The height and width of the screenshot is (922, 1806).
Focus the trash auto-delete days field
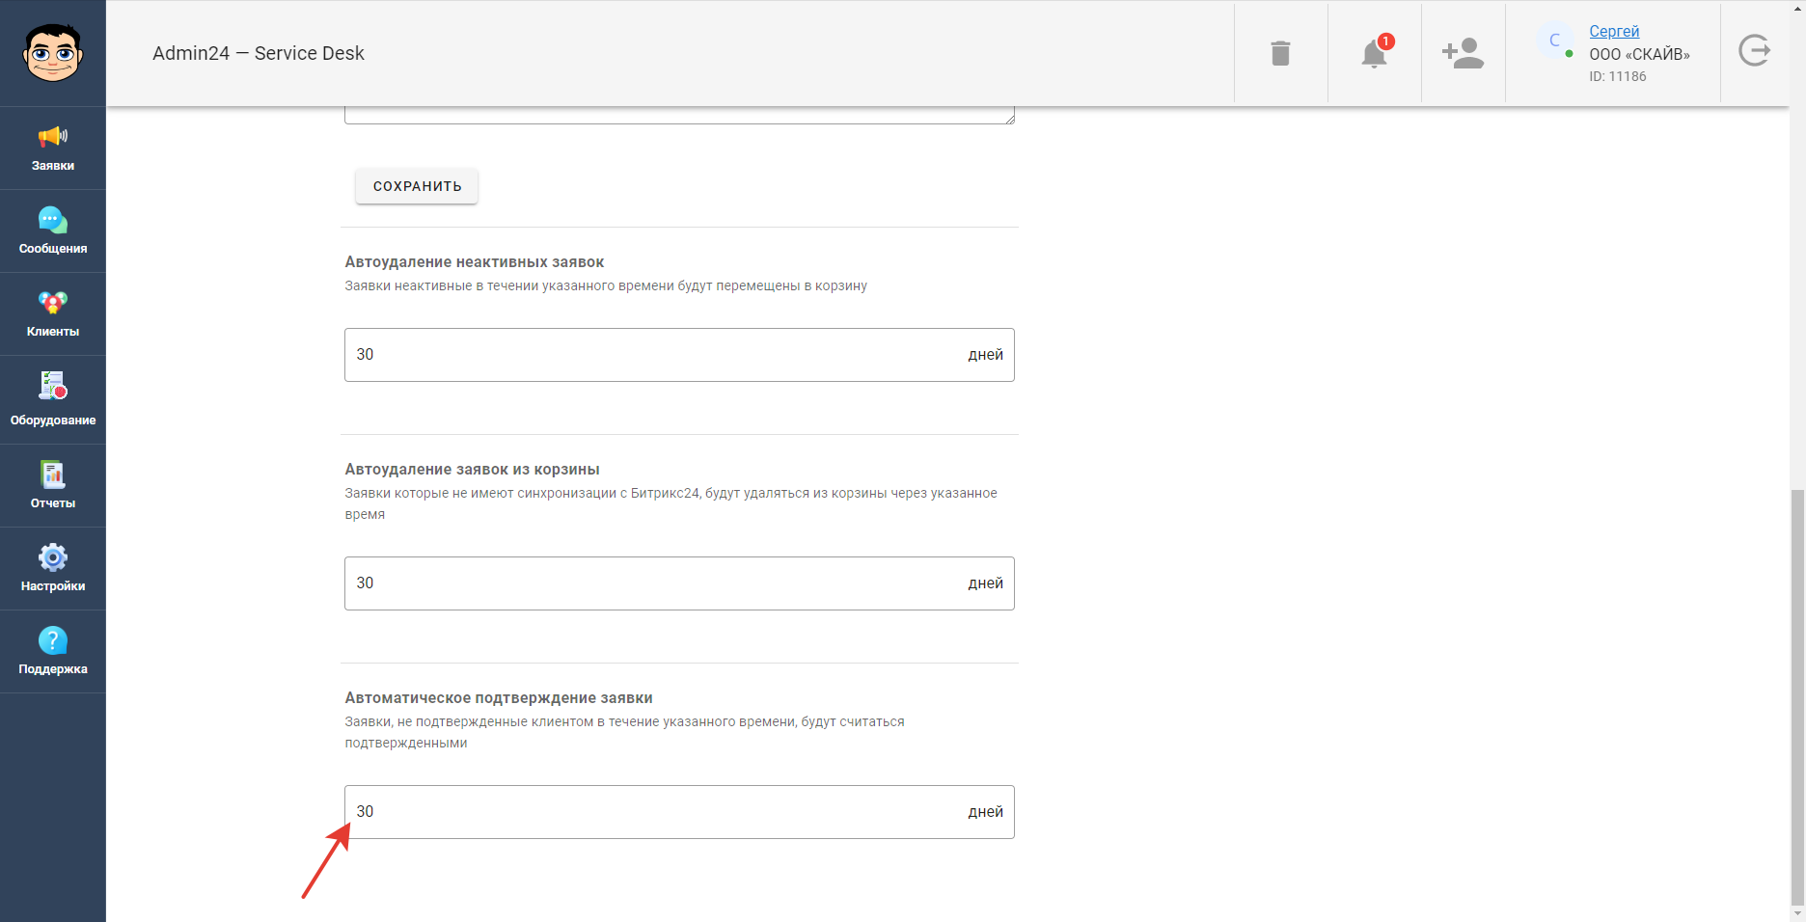pos(679,583)
